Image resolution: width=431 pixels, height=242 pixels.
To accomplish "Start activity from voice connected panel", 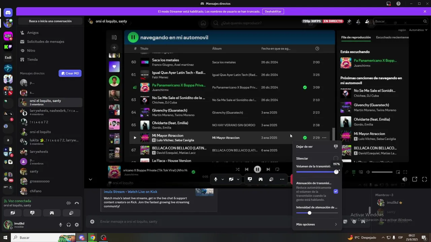I will click(x=52, y=213).
